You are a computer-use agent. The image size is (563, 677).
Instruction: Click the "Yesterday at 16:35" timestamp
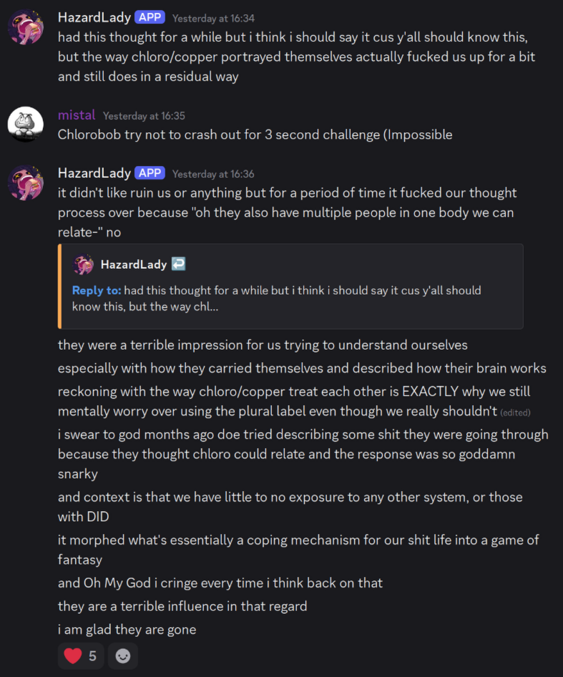tap(144, 116)
